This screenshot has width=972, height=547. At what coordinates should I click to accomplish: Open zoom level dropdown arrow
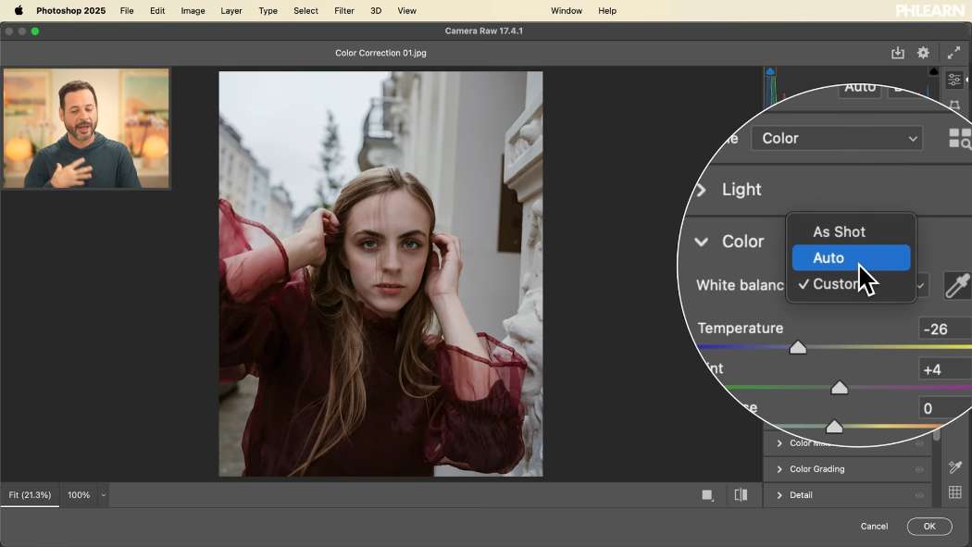click(x=104, y=495)
